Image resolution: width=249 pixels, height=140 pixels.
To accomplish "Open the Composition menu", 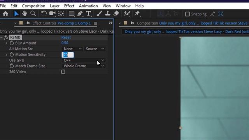I will (33, 6).
